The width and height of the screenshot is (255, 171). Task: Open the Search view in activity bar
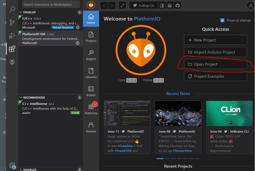(12, 9)
